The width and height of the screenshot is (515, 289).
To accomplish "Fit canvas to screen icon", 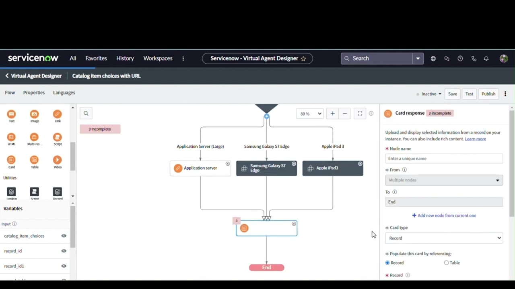I will (360, 114).
